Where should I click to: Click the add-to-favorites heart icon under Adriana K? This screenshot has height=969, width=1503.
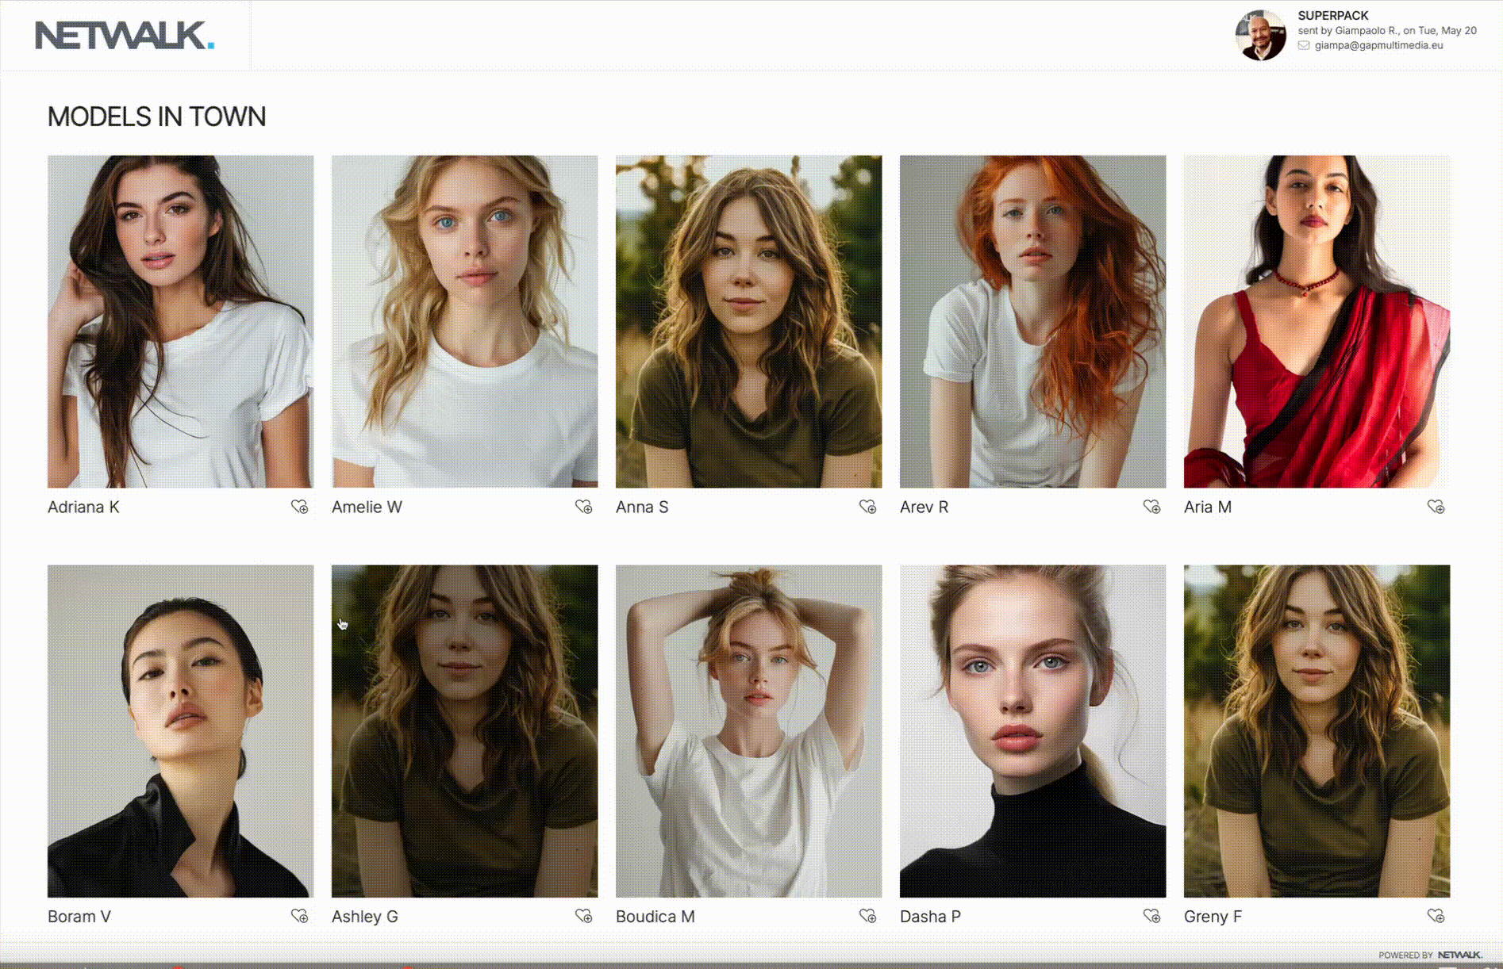pos(301,507)
